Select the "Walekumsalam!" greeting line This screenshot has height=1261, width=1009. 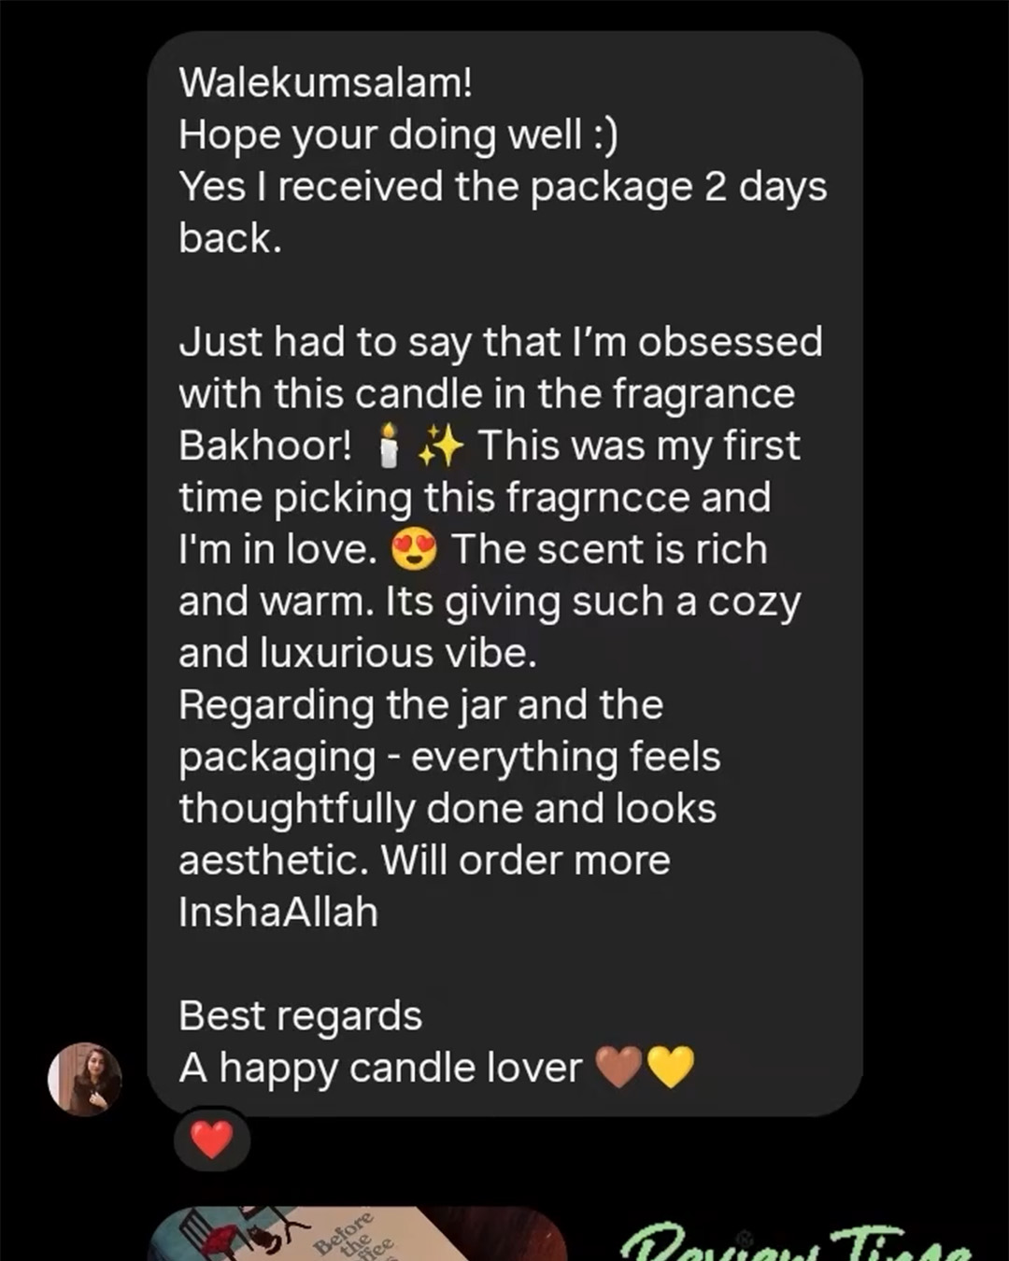coord(325,82)
